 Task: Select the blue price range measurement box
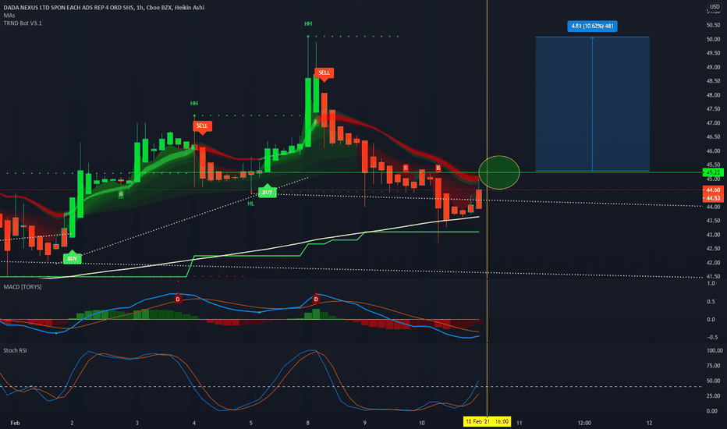coord(592,105)
